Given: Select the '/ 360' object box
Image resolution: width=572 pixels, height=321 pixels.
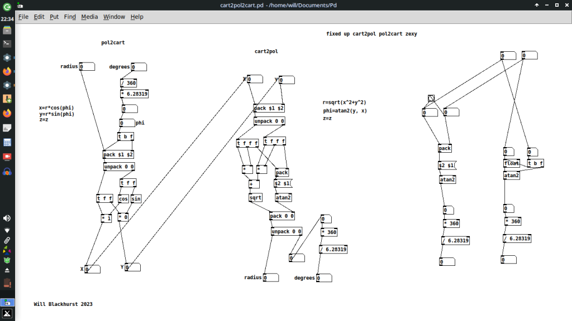Looking at the screenshot, I should click(128, 83).
